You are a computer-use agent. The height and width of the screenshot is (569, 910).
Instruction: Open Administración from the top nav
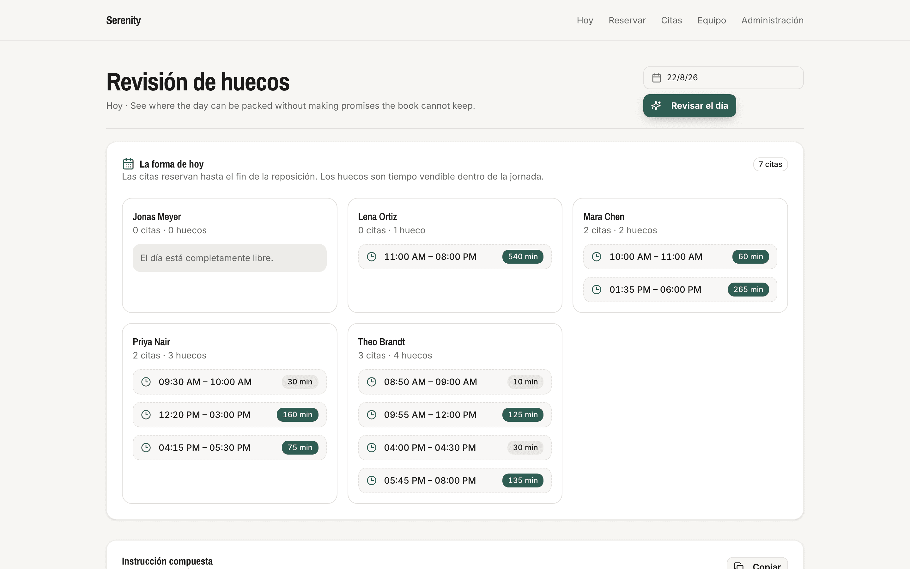[x=772, y=20]
